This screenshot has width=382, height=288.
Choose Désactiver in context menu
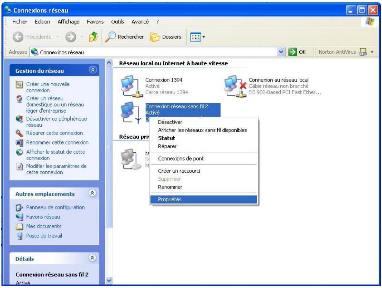(x=204, y=122)
